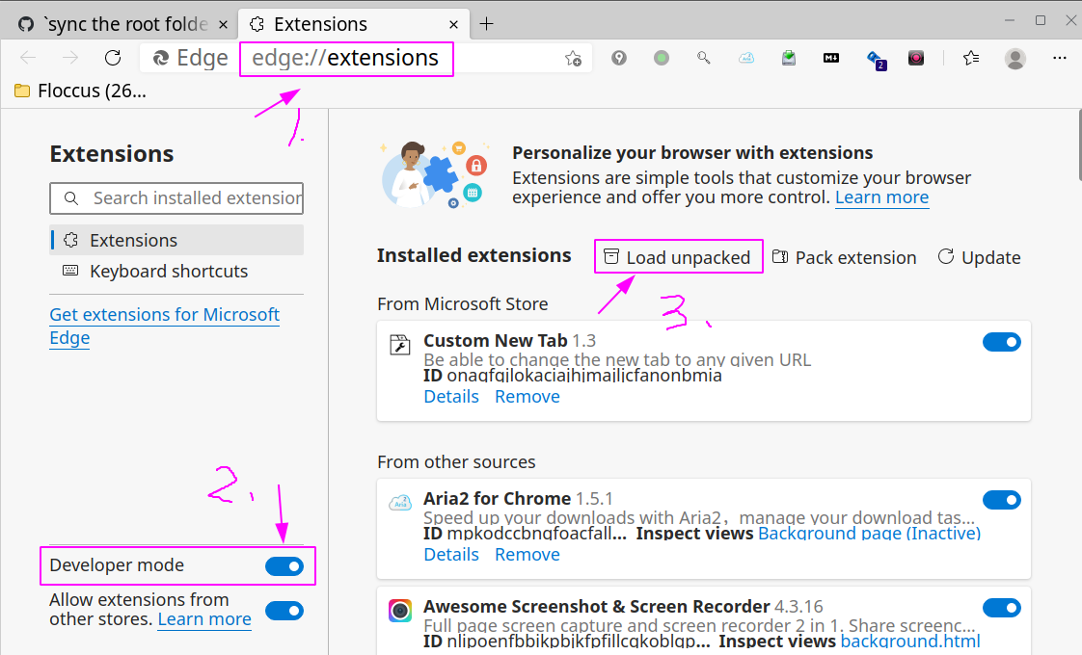Open the Markdown M↓ extension icon
The width and height of the screenshot is (1082, 655).
coord(831,58)
